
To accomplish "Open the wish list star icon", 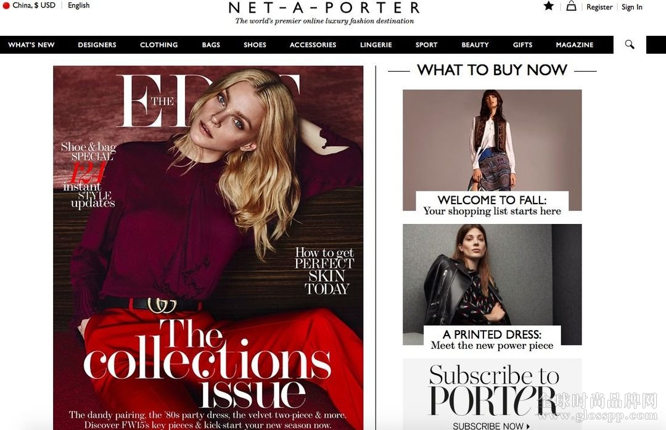I will pyautogui.click(x=548, y=6).
